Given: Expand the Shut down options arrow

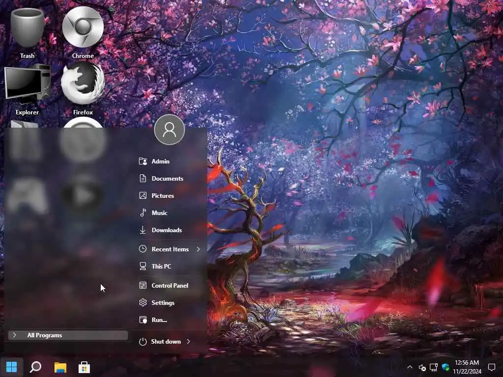Looking at the screenshot, I should pos(188,342).
